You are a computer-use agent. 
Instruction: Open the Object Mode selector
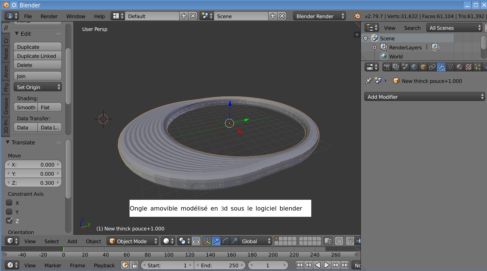[133, 241]
